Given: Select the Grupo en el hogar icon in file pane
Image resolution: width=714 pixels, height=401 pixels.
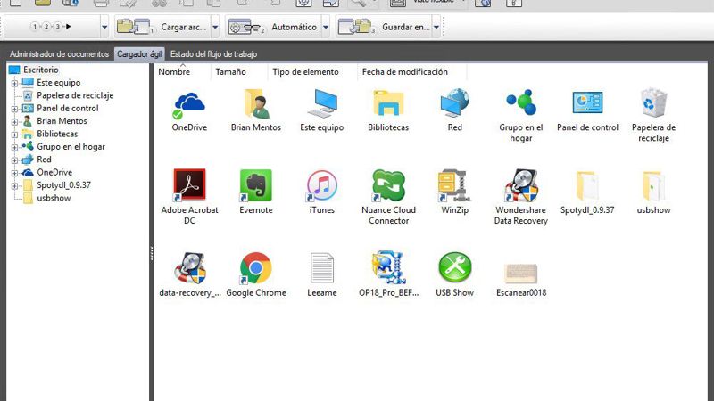Looking at the screenshot, I should click(521, 102).
